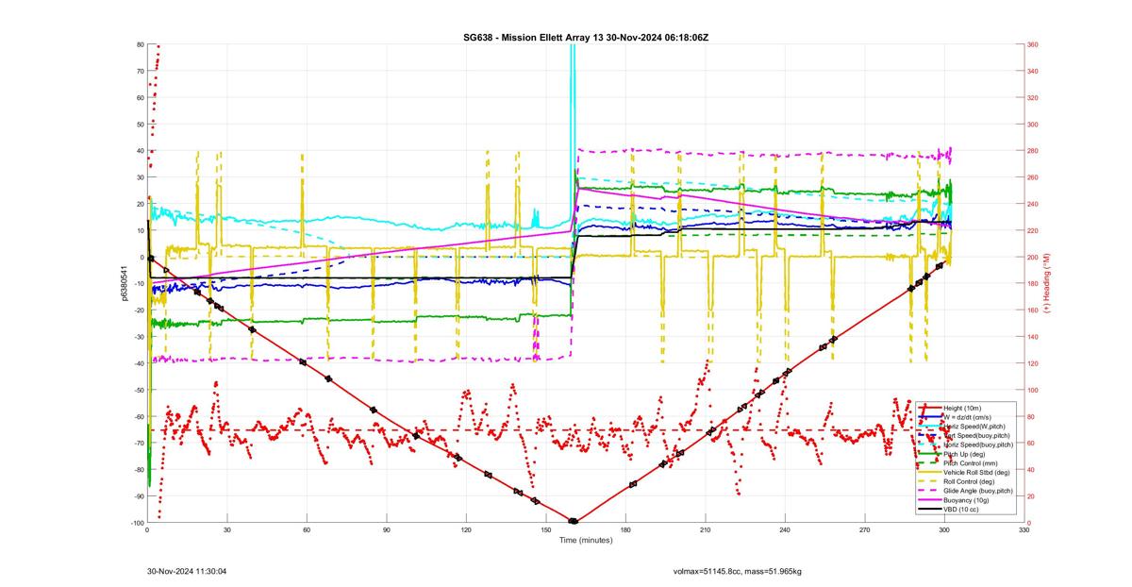Select the 'Pitch Control (mm)' legend entry
The height and width of the screenshot is (587, 1132).
pyautogui.click(x=971, y=463)
